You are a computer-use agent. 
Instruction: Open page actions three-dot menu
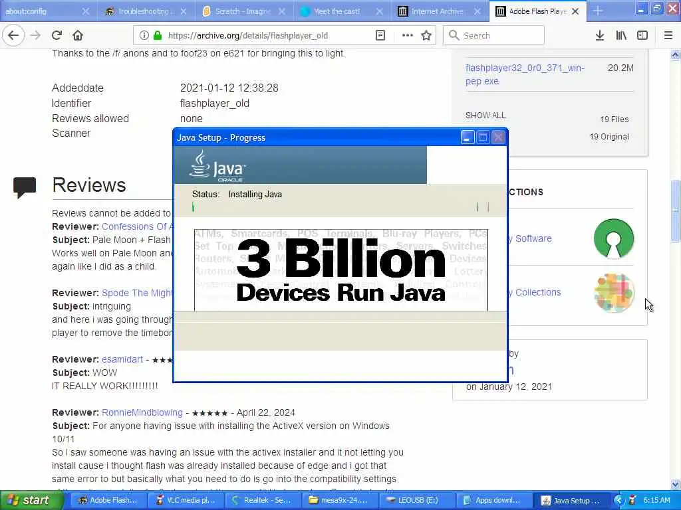click(x=408, y=35)
